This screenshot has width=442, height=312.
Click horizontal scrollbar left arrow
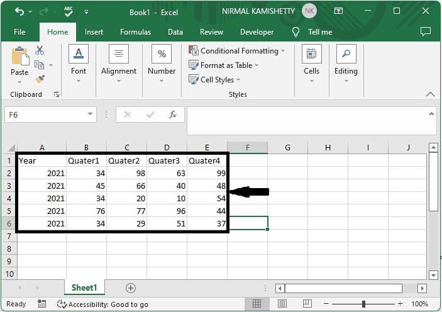click(280, 288)
